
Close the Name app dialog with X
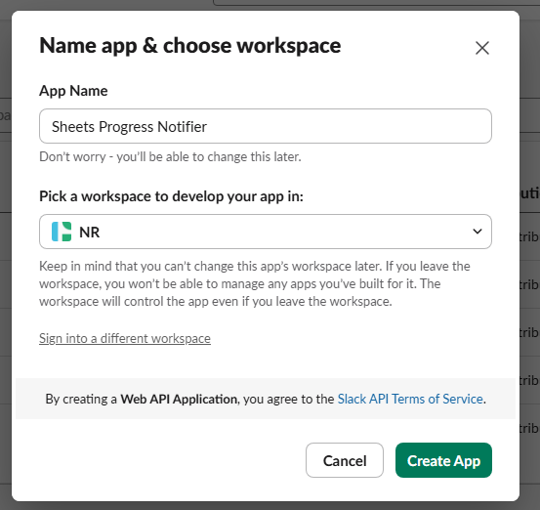tap(482, 48)
